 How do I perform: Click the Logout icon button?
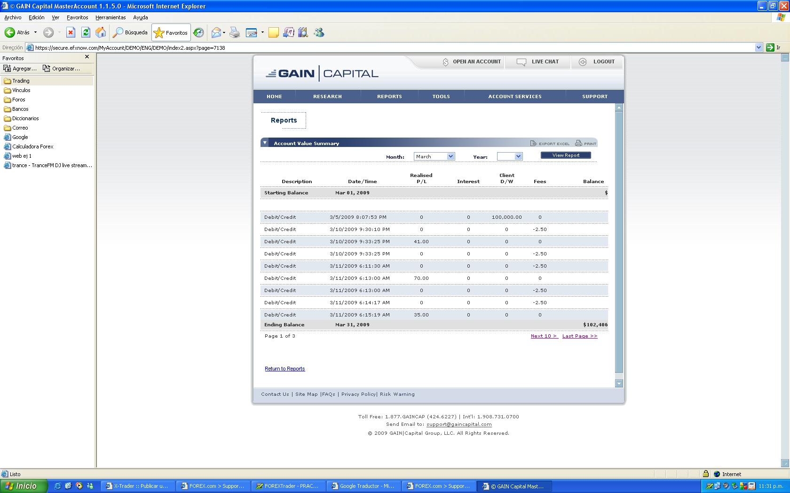click(583, 62)
